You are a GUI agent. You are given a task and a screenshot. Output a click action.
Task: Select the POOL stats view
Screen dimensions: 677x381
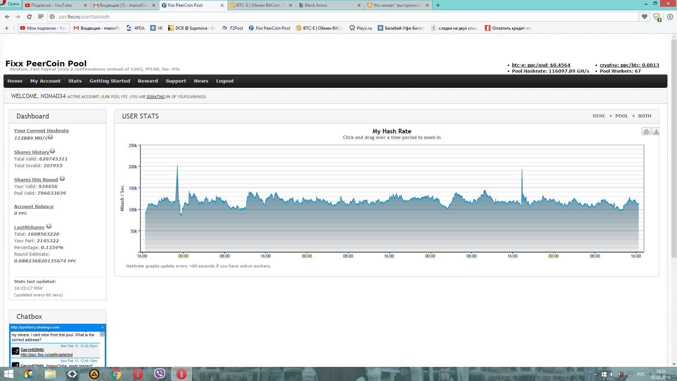point(621,116)
